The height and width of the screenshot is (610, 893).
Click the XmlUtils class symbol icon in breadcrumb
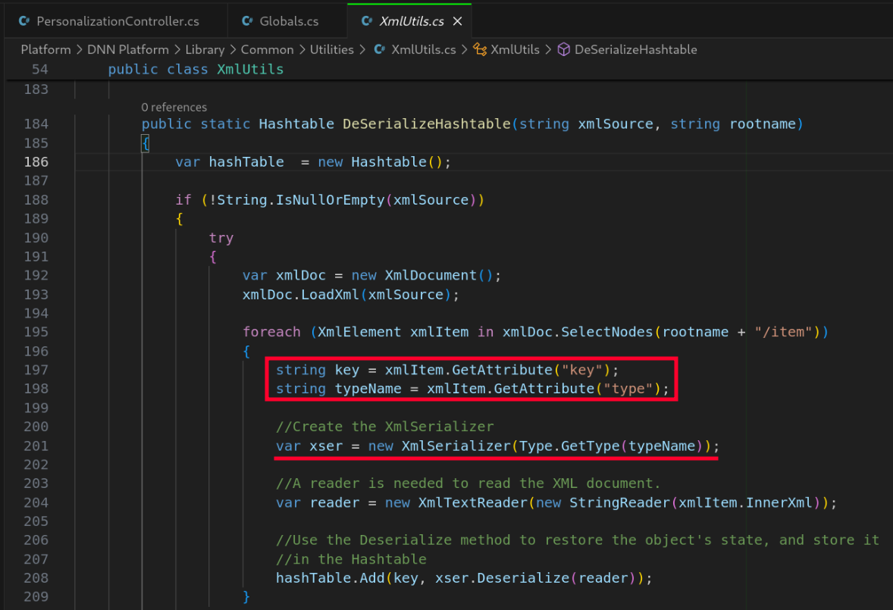479,49
